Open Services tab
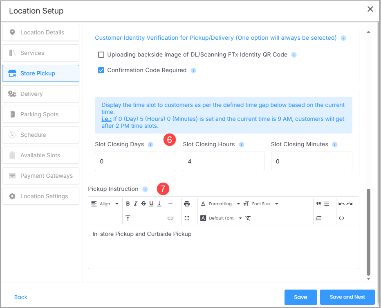Image resolution: width=381 pixels, height=308 pixels. click(x=41, y=53)
